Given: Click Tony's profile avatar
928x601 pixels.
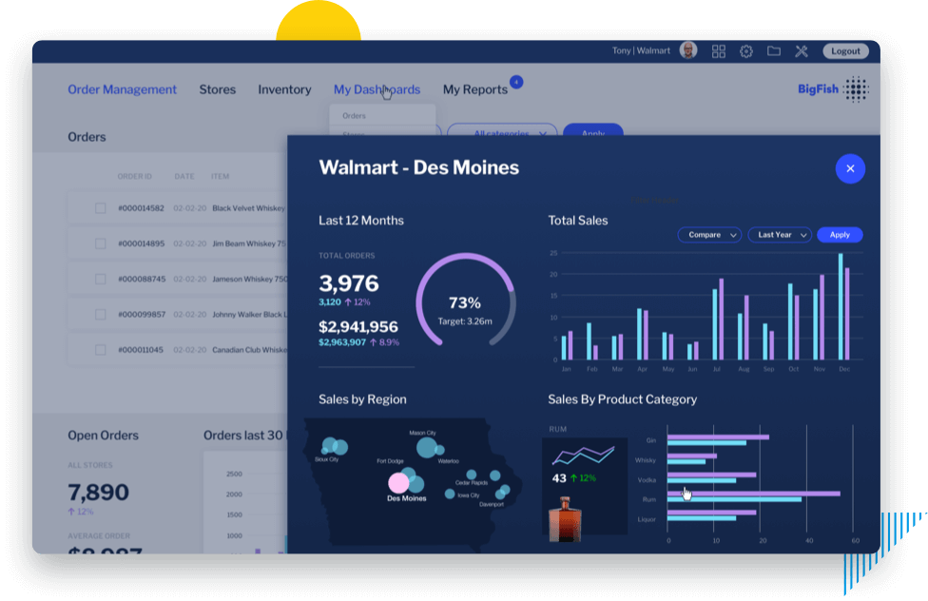Looking at the screenshot, I should pos(688,50).
